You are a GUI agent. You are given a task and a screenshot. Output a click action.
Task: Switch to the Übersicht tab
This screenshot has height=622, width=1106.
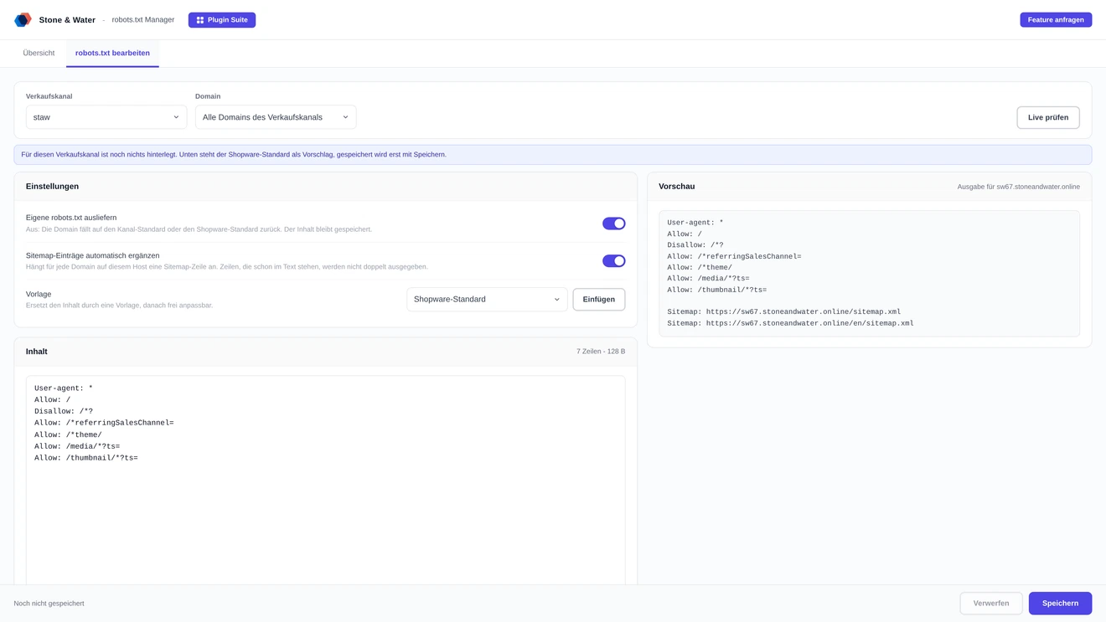39,54
